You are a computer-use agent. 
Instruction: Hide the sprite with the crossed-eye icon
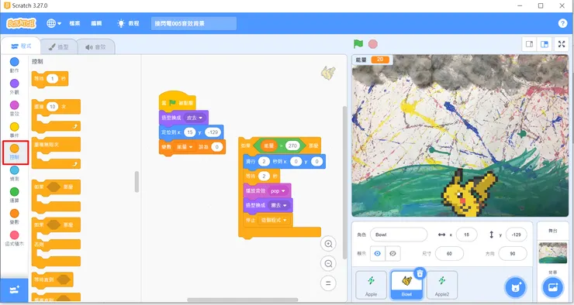(392, 253)
